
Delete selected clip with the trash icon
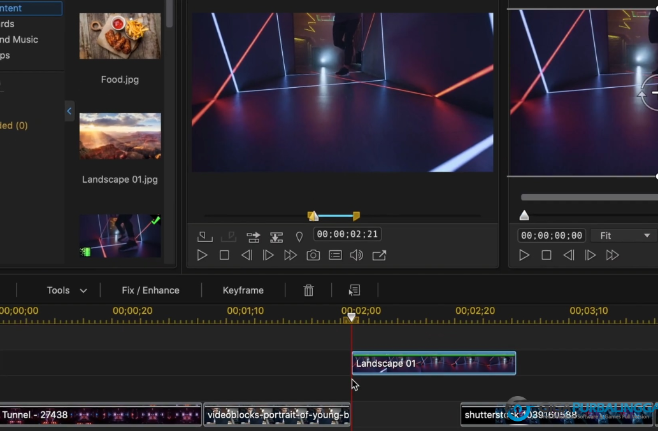click(x=308, y=290)
